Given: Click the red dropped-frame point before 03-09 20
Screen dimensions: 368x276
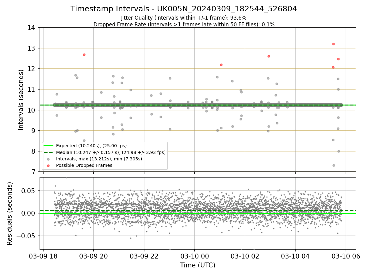Looking at the screenshot, I should pyautogui.click(x=84, y=55).
